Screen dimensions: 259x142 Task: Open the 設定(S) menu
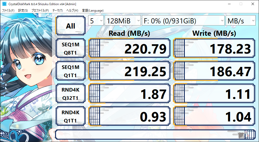[23, 11]
